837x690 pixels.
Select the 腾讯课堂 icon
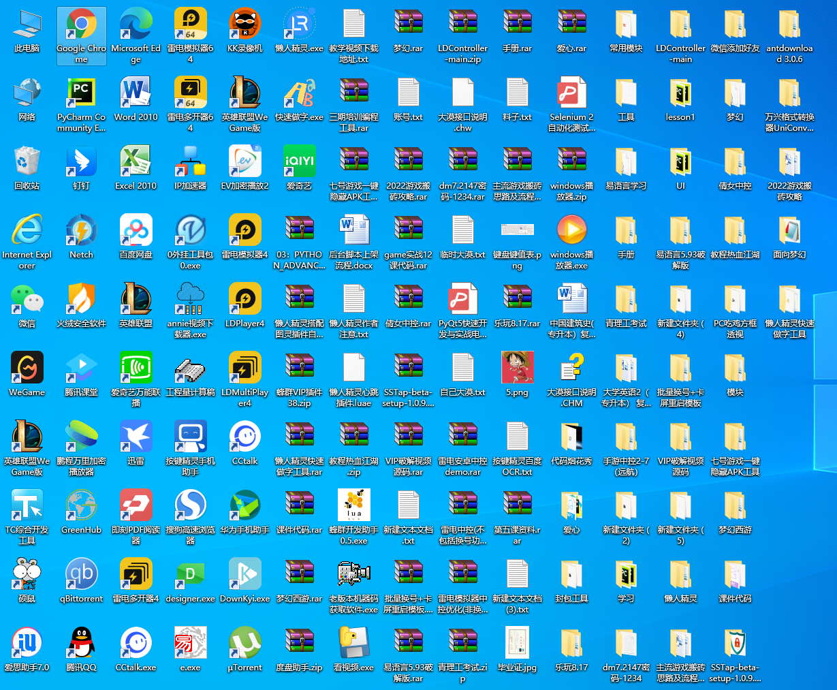82,375
